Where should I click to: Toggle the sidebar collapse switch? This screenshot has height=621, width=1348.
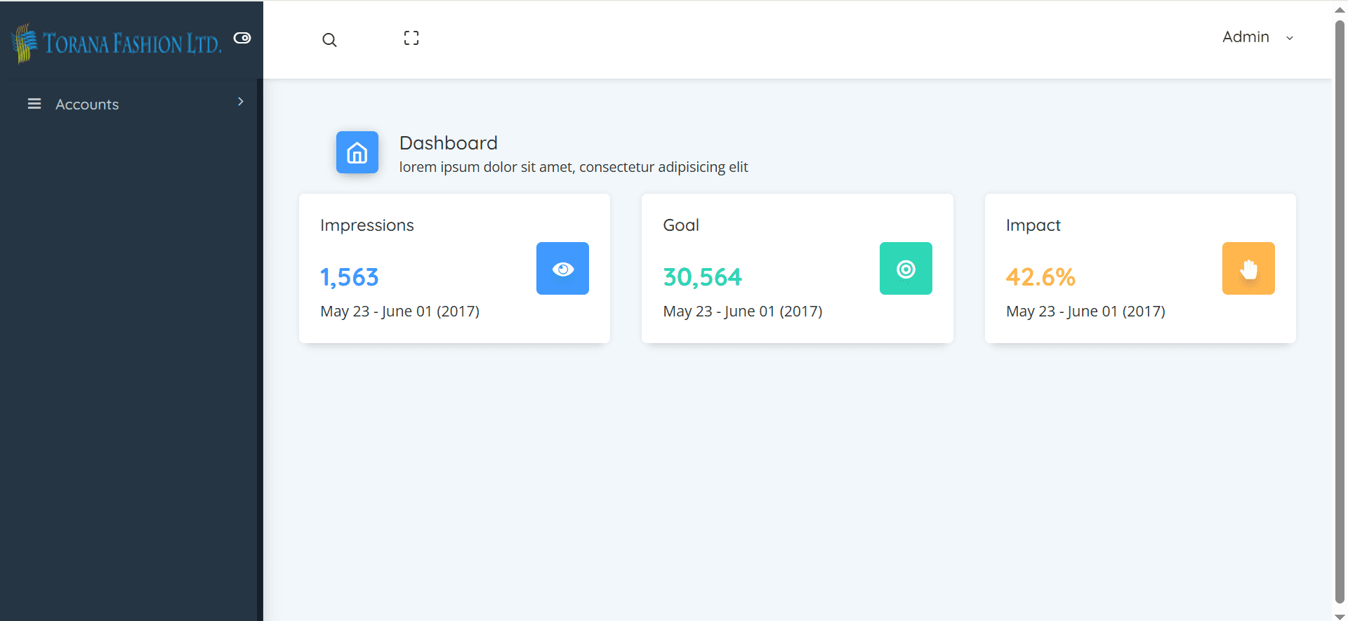point(242,38)
